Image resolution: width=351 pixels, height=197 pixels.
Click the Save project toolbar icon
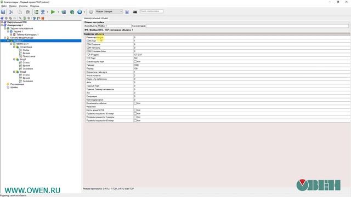pyautogui.click(x=3, y=12)
